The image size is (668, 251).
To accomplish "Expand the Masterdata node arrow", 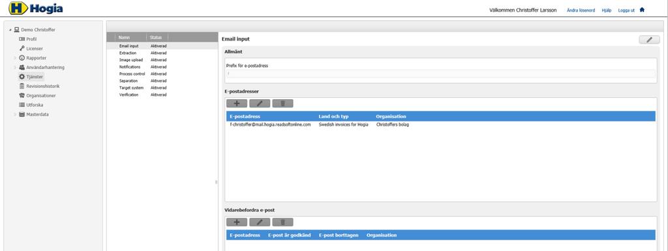I will click(16, 115).
